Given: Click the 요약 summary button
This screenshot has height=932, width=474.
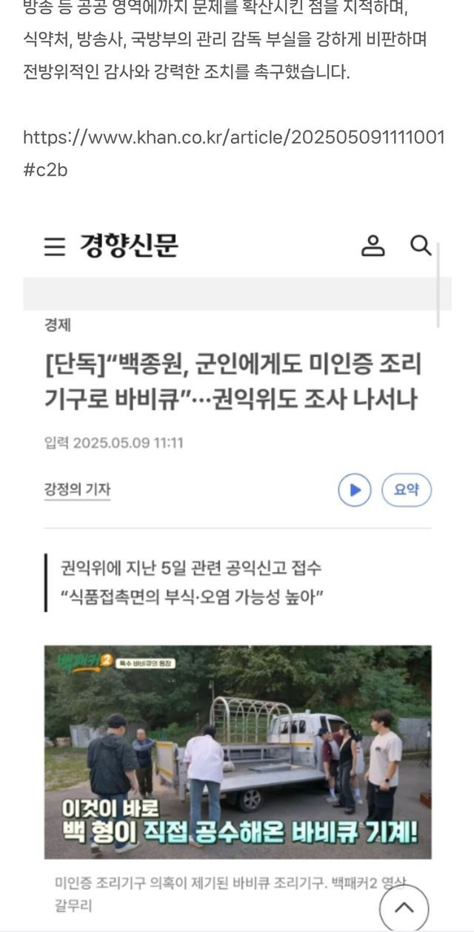Looking at the screenshot, I should 407,490.
